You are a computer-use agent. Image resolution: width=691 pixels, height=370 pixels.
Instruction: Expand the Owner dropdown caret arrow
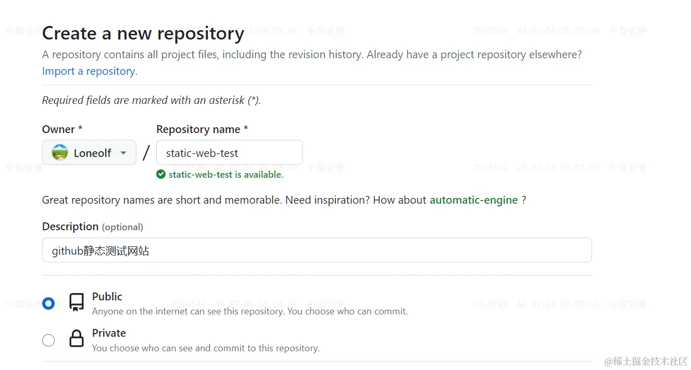point(123,153)
